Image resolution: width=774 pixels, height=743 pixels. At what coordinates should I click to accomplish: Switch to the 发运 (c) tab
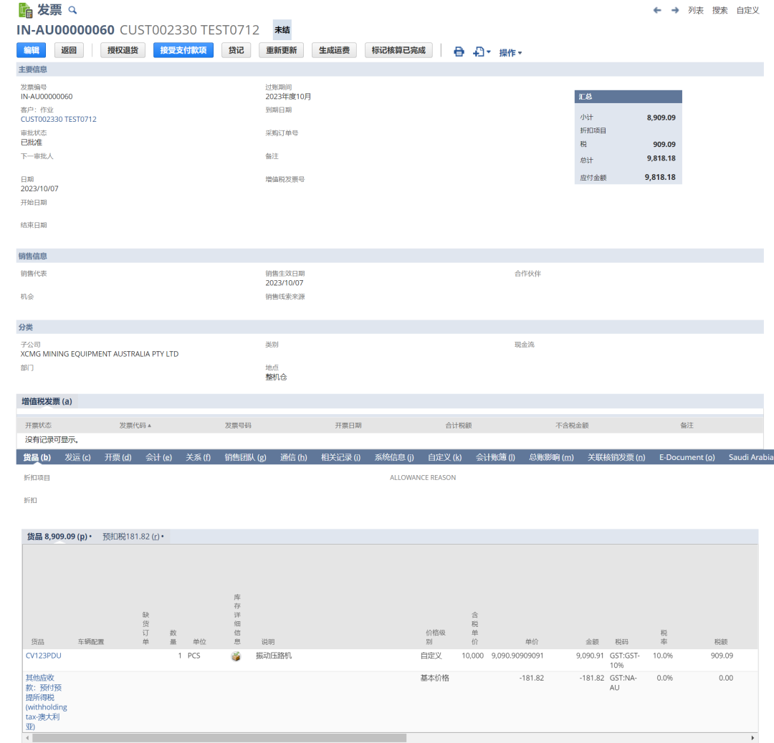[77, 457]
